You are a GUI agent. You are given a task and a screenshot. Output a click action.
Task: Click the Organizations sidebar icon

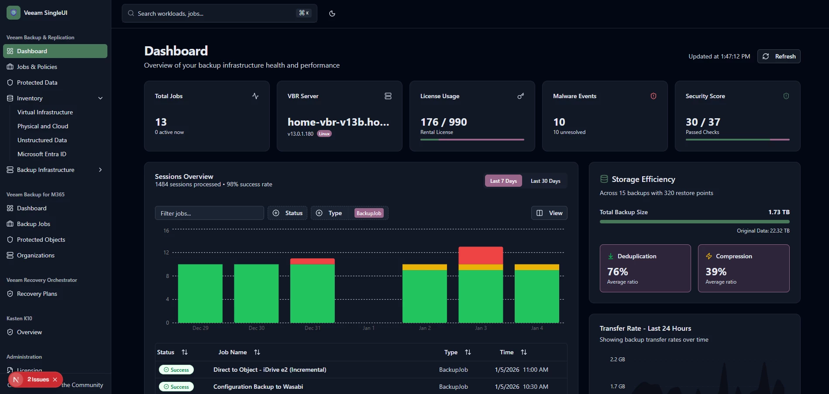[10, 255]
